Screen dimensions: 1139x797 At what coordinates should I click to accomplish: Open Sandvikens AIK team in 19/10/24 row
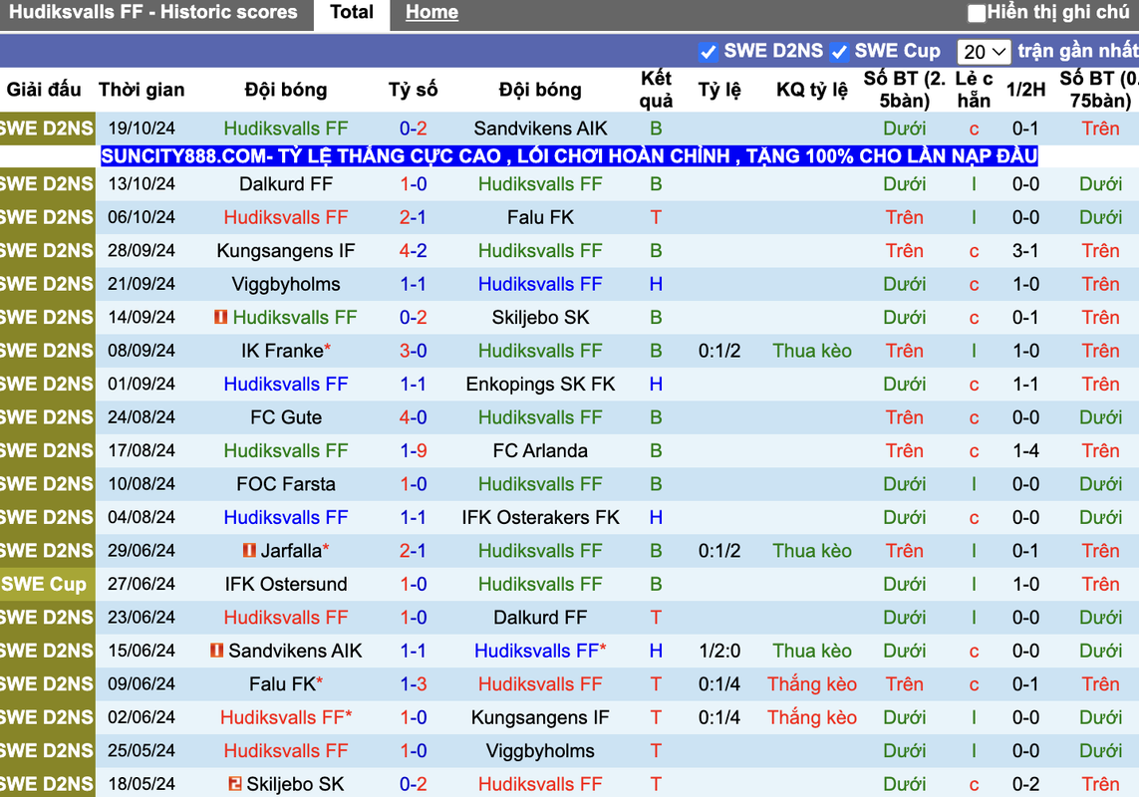coord(540,129)
